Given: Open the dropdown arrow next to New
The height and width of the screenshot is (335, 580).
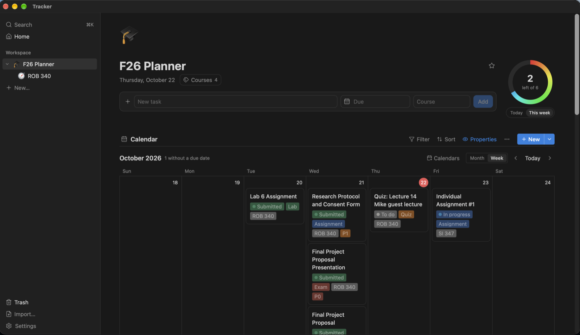Looking at the screenshot, I should coord(549,139).
